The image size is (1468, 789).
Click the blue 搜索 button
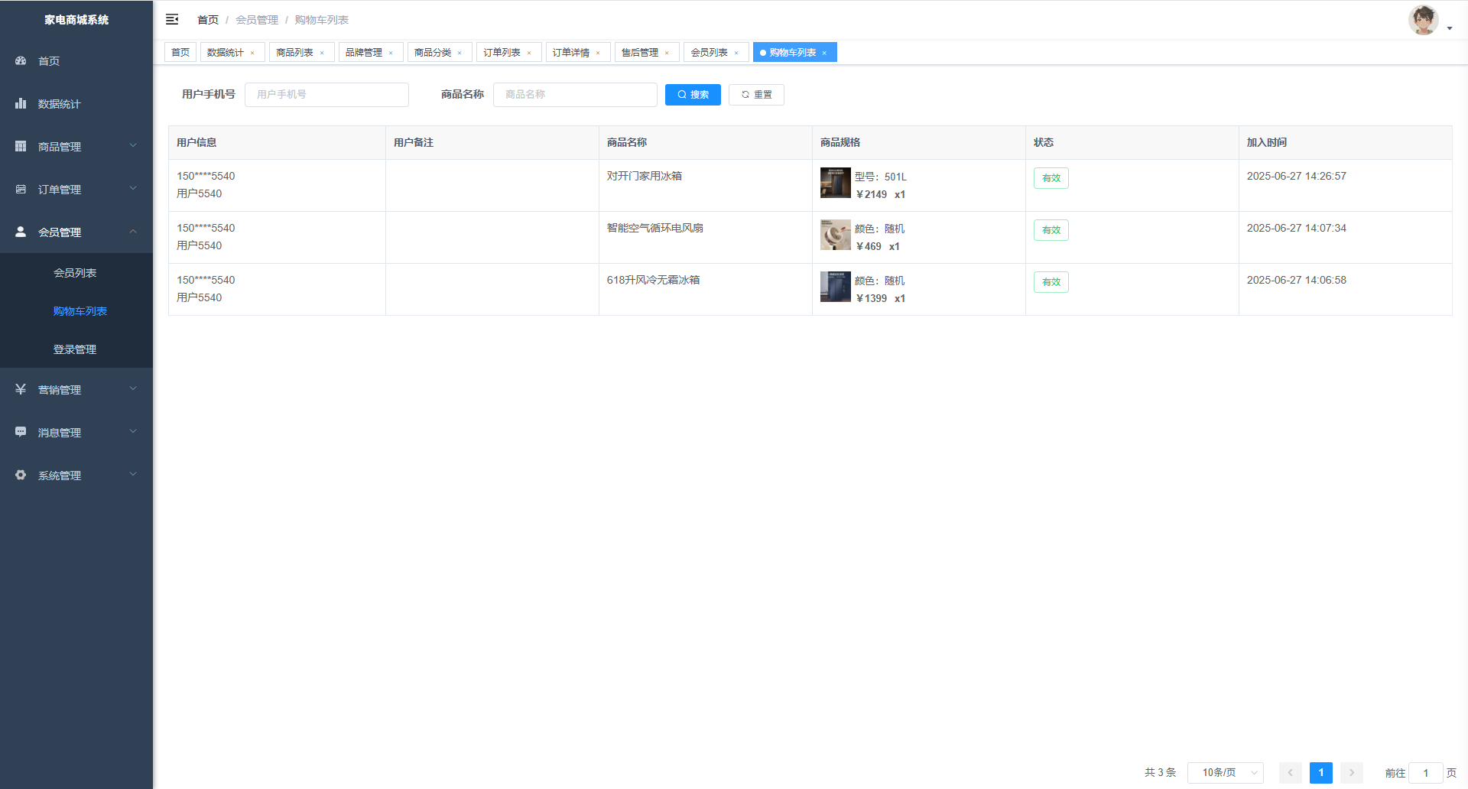pos(693,95)
